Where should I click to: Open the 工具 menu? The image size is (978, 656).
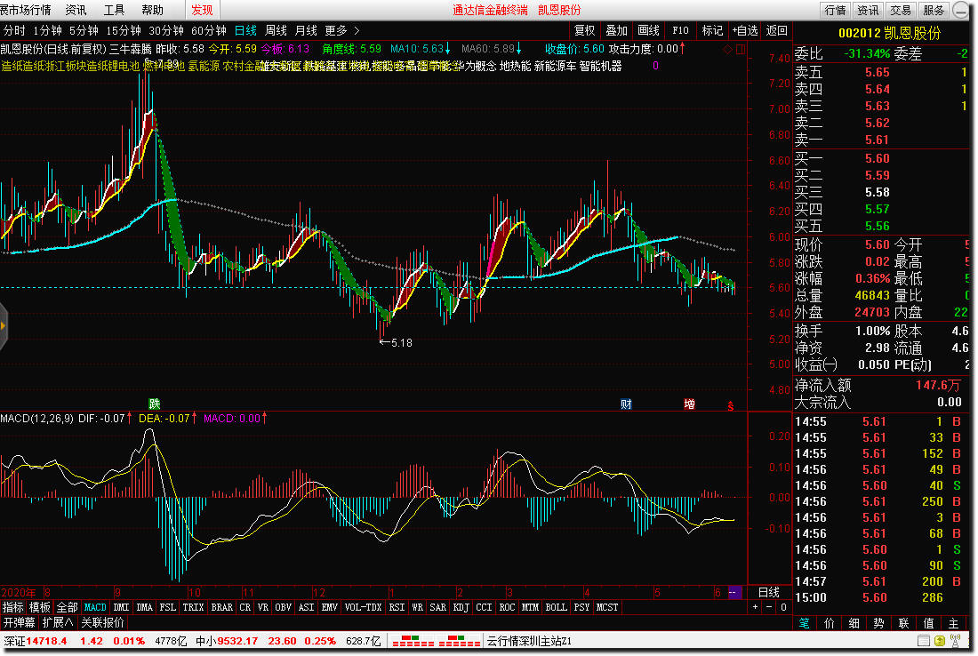point(114,10)
